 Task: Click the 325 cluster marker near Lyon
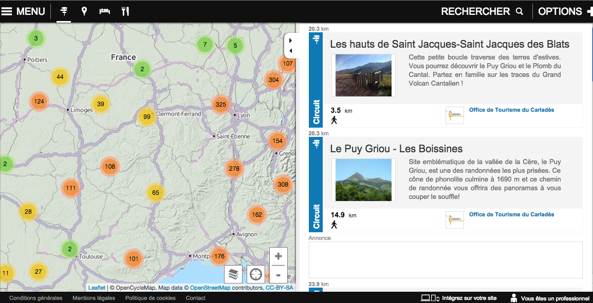tap(220, 105)
